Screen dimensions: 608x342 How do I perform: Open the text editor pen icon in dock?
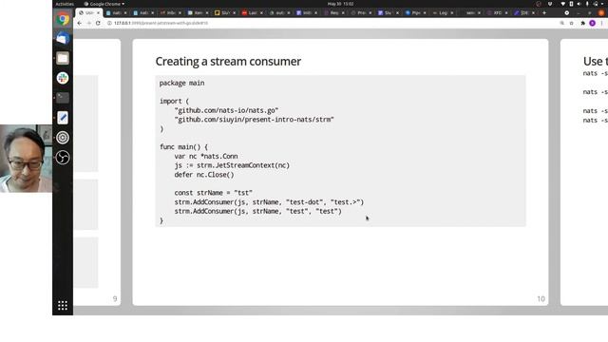tap(63, 118)
